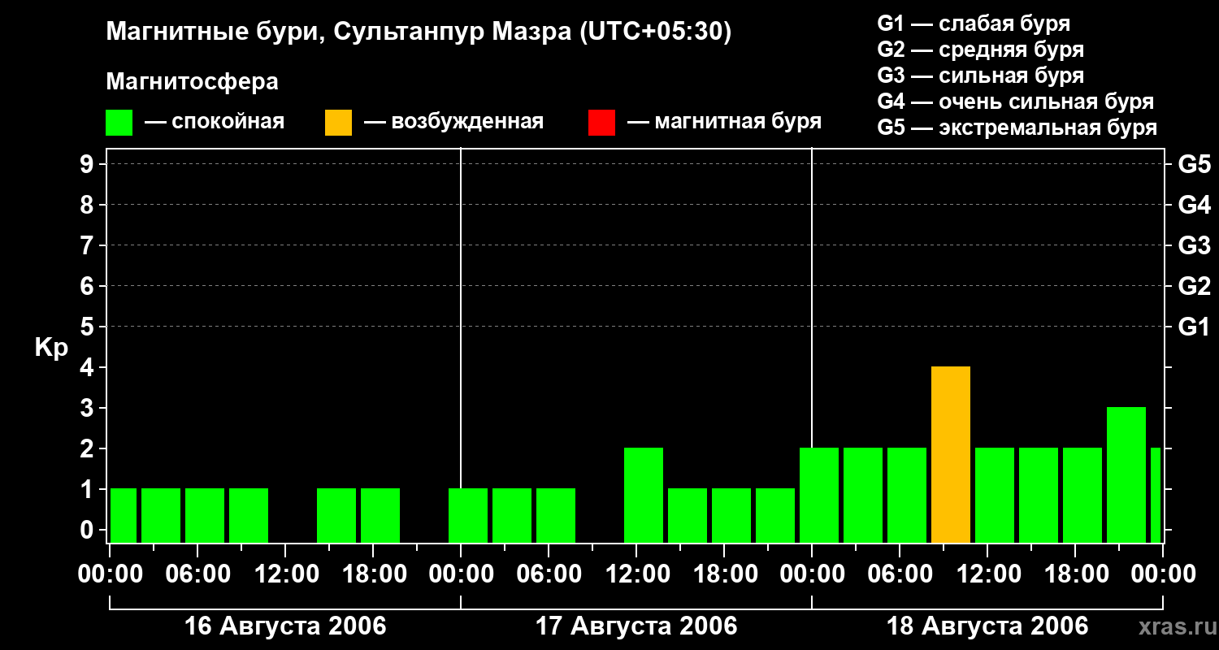Click the Kp 2 bar on 17 August

coord(644,495)
